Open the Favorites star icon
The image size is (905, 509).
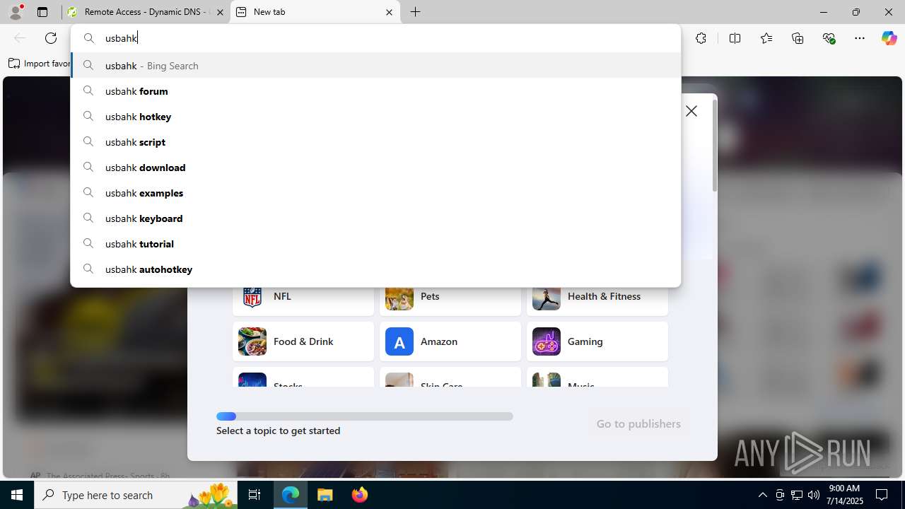pyautogui.click(x=766, y=38)
